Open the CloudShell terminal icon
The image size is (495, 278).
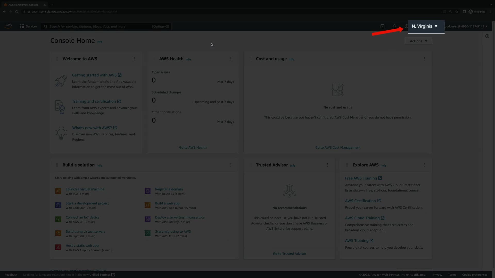tap(382, 26)
